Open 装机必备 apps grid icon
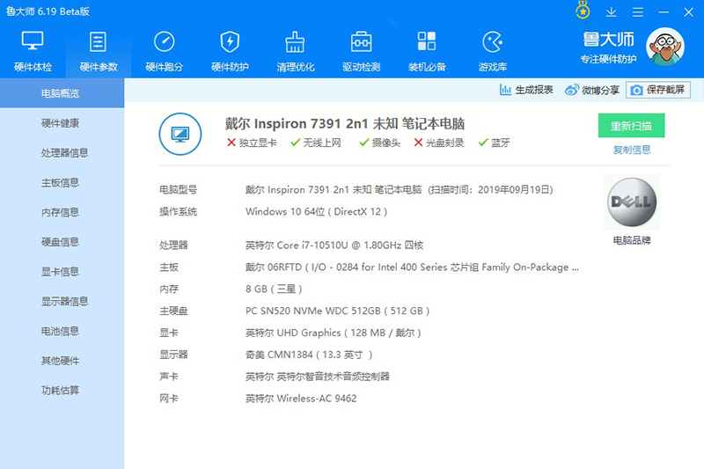The width and height of the screenshot is (704, 469). 427,41
